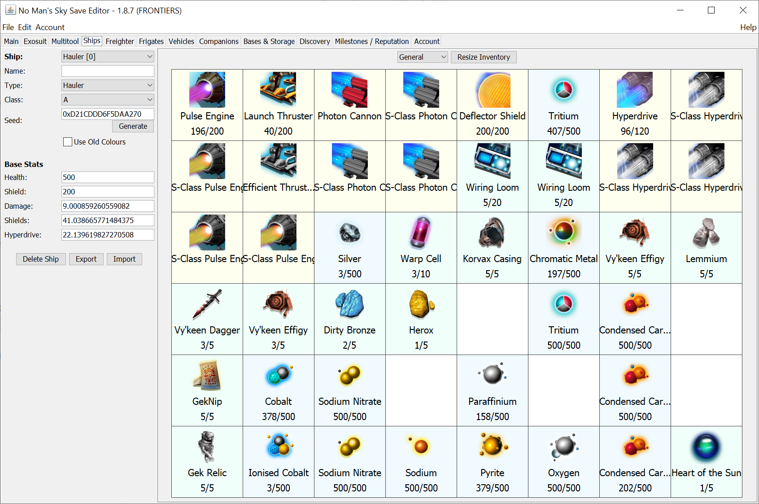Click the Launch Thruster inventory icon
Image resolution: width=759 pixels, height=504 pixels.
(278, 90)
